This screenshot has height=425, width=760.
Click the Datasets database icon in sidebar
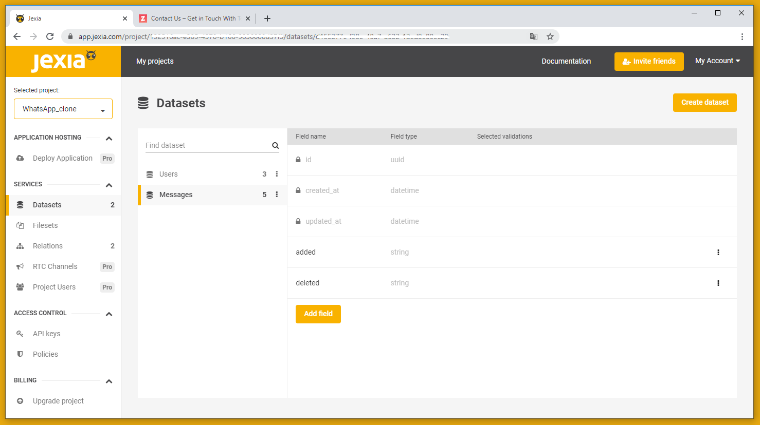pos(20,205)
